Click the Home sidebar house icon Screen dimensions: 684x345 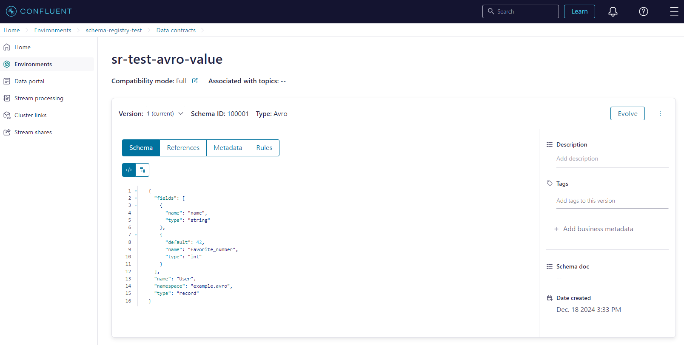(7, 47)
